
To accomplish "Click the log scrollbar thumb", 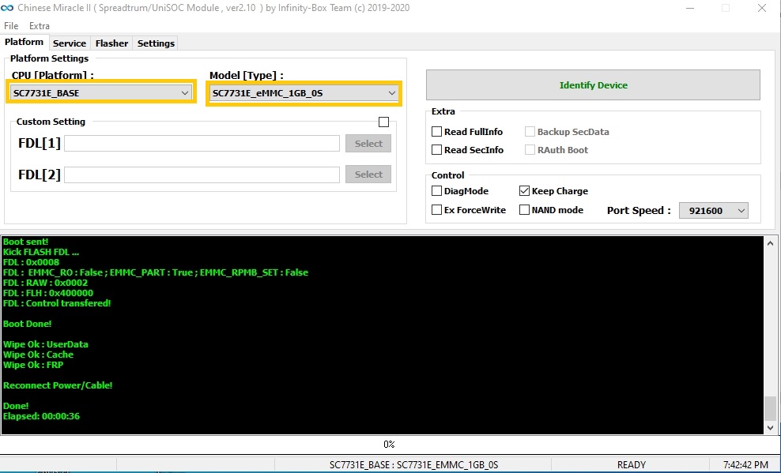I will 770,407.
